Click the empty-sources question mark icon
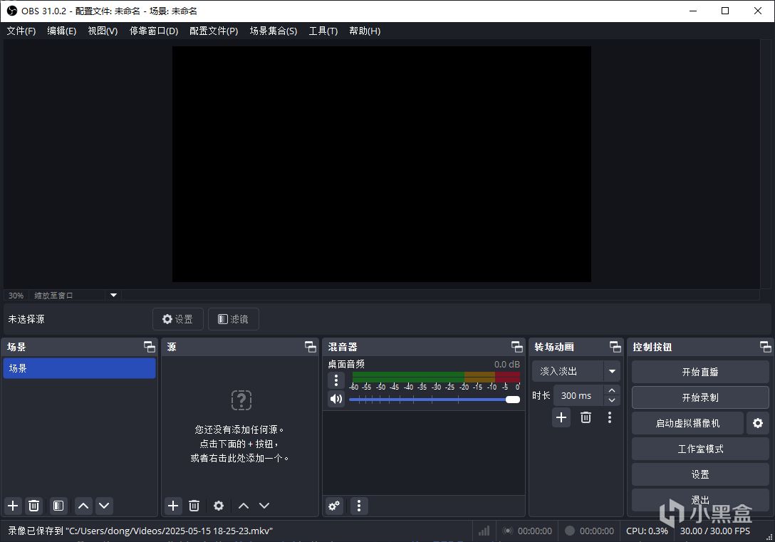This screenshot has width=775, height=542. pos(241,400)
